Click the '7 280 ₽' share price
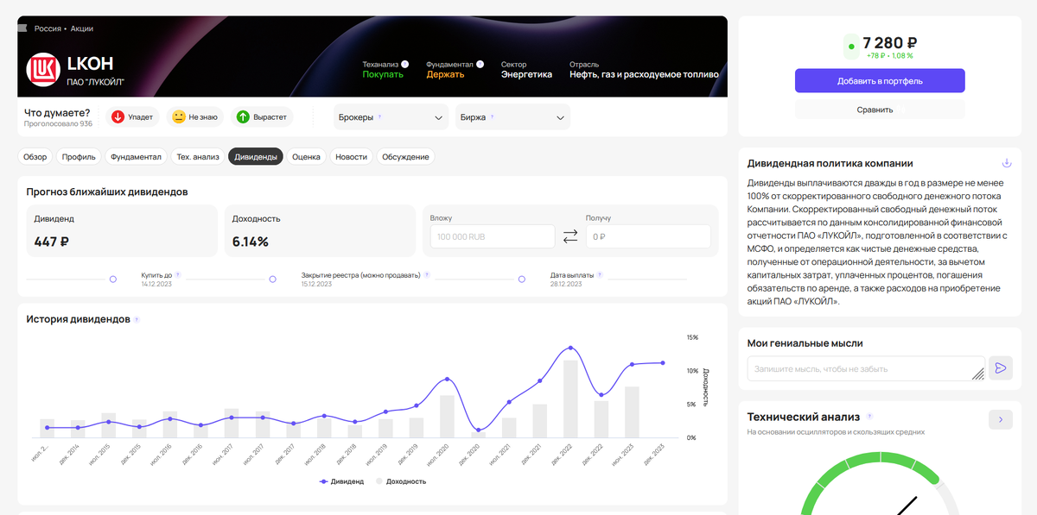Screen dimensions: 1037x515 click(890, 41)
